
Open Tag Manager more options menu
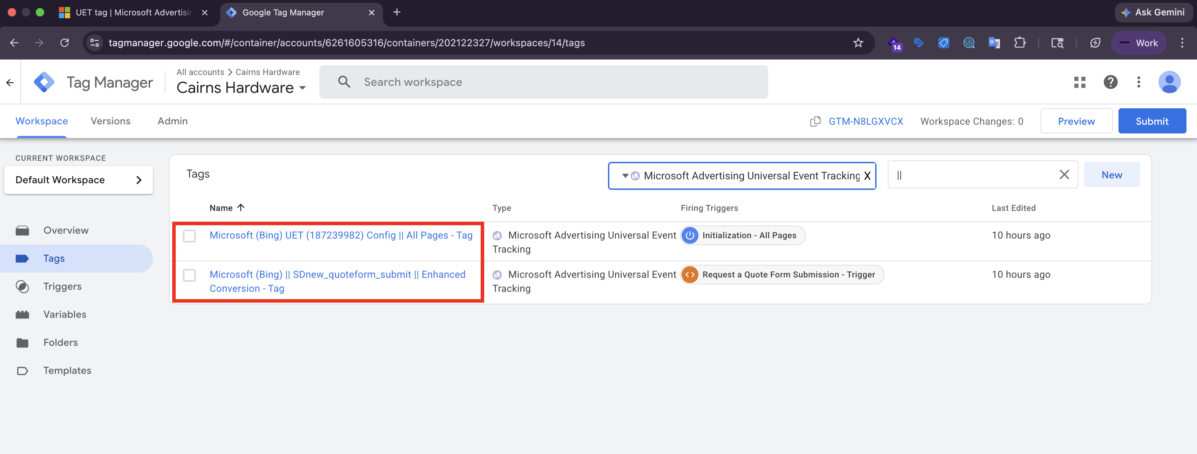1138,82
